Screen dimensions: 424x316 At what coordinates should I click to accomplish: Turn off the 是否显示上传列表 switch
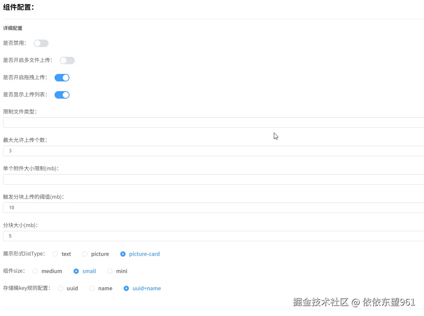point(62,95)
